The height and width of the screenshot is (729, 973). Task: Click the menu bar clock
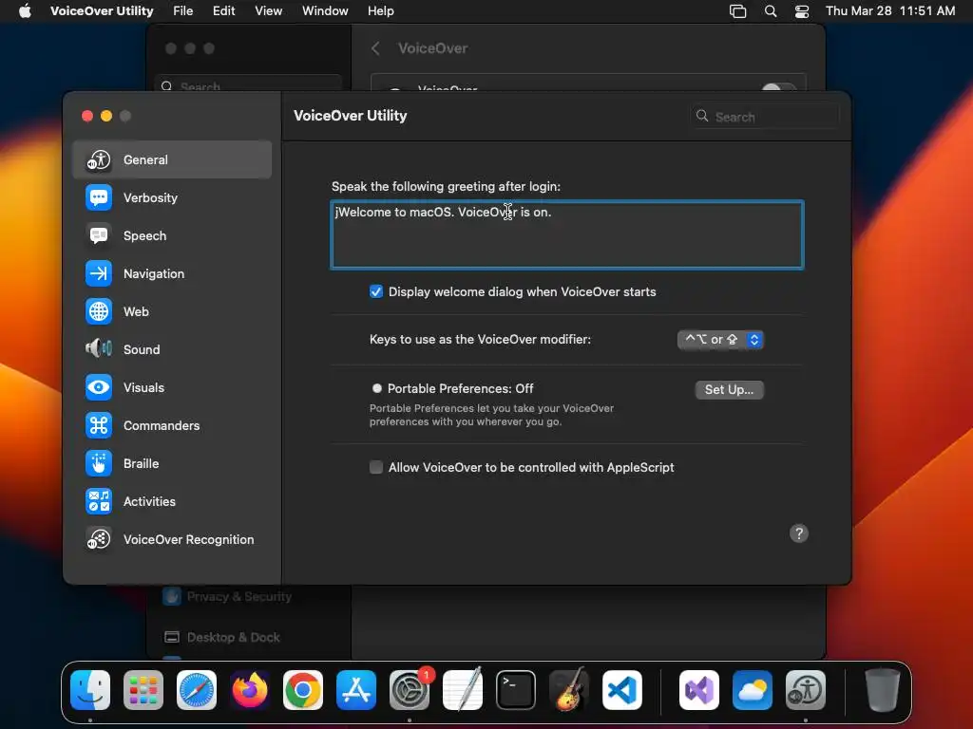[x=889, y=10]
